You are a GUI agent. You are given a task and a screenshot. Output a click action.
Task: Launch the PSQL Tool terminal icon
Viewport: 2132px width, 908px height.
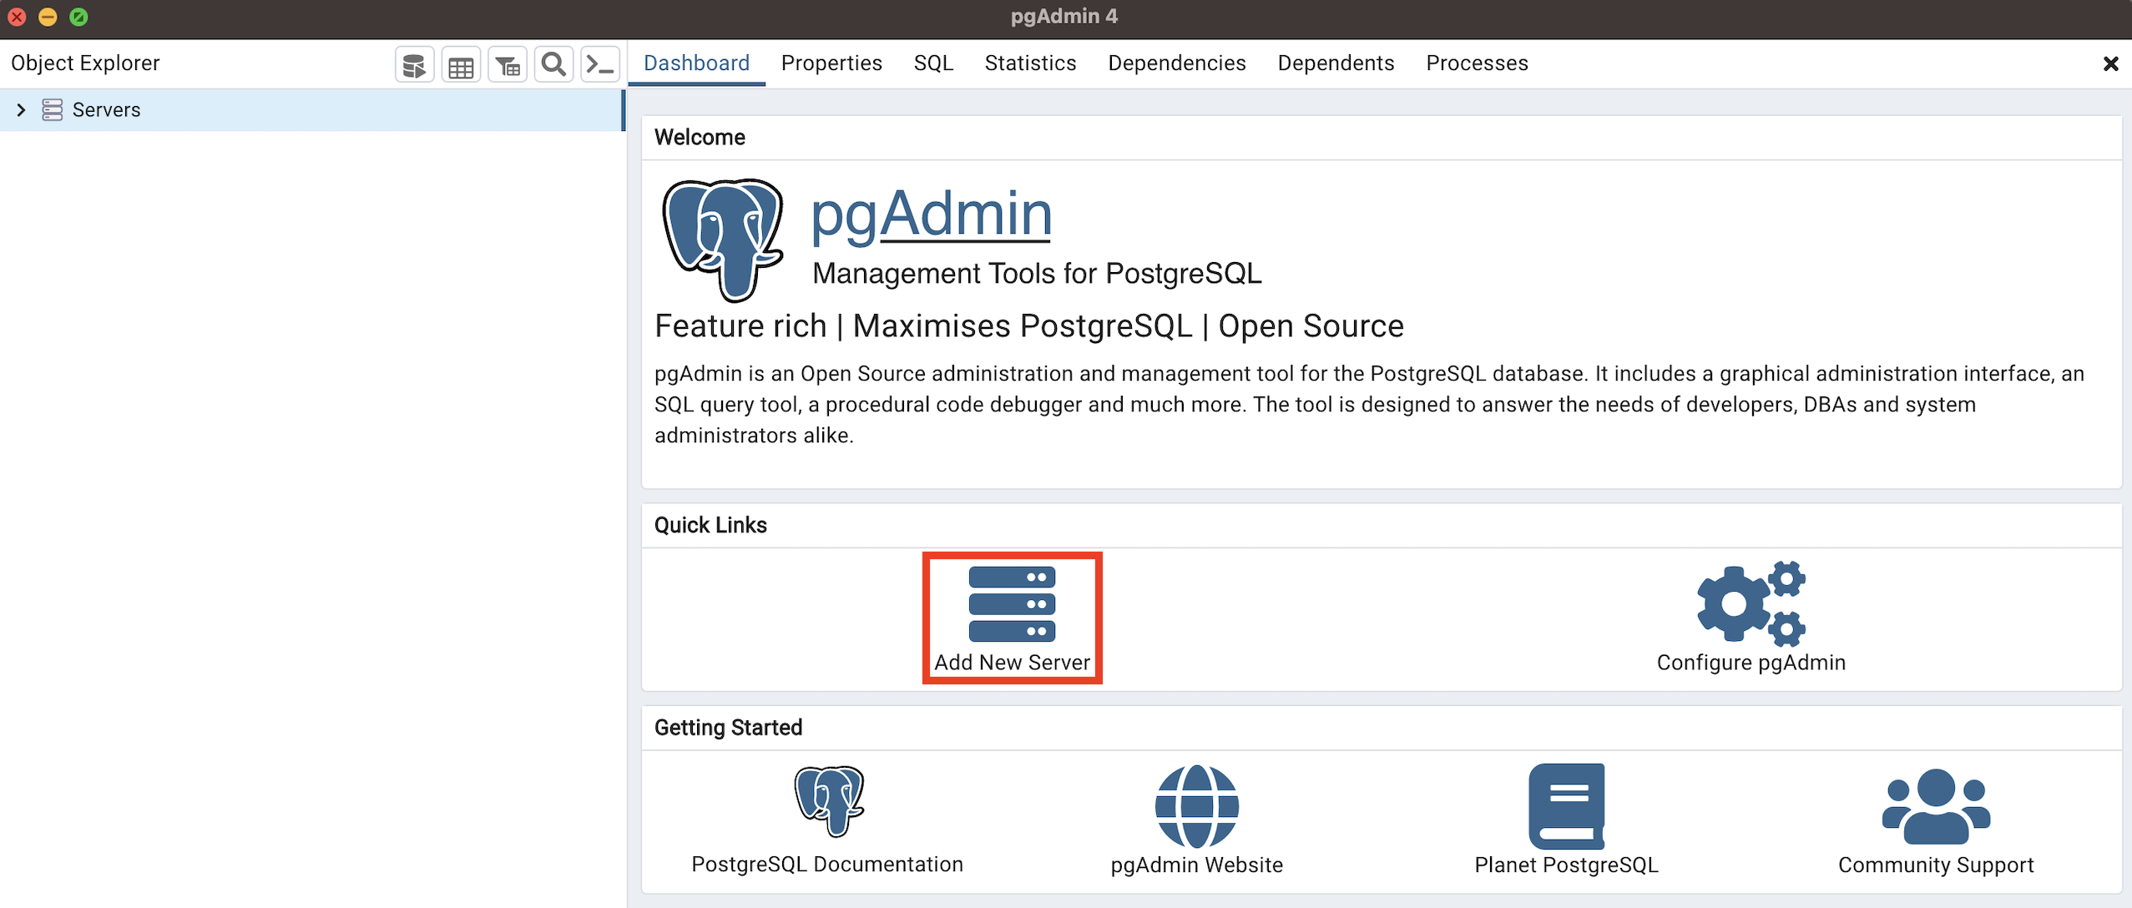pos(600,65)
